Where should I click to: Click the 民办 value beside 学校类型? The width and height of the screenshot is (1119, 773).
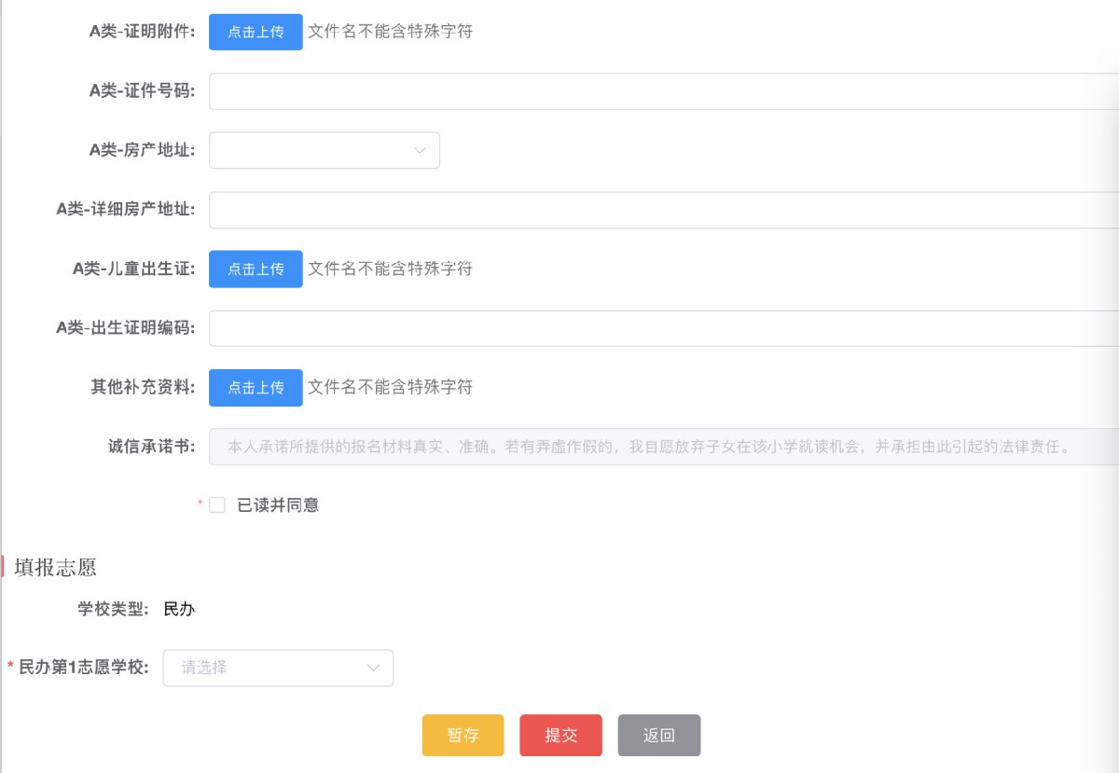(x=179, y=610)
